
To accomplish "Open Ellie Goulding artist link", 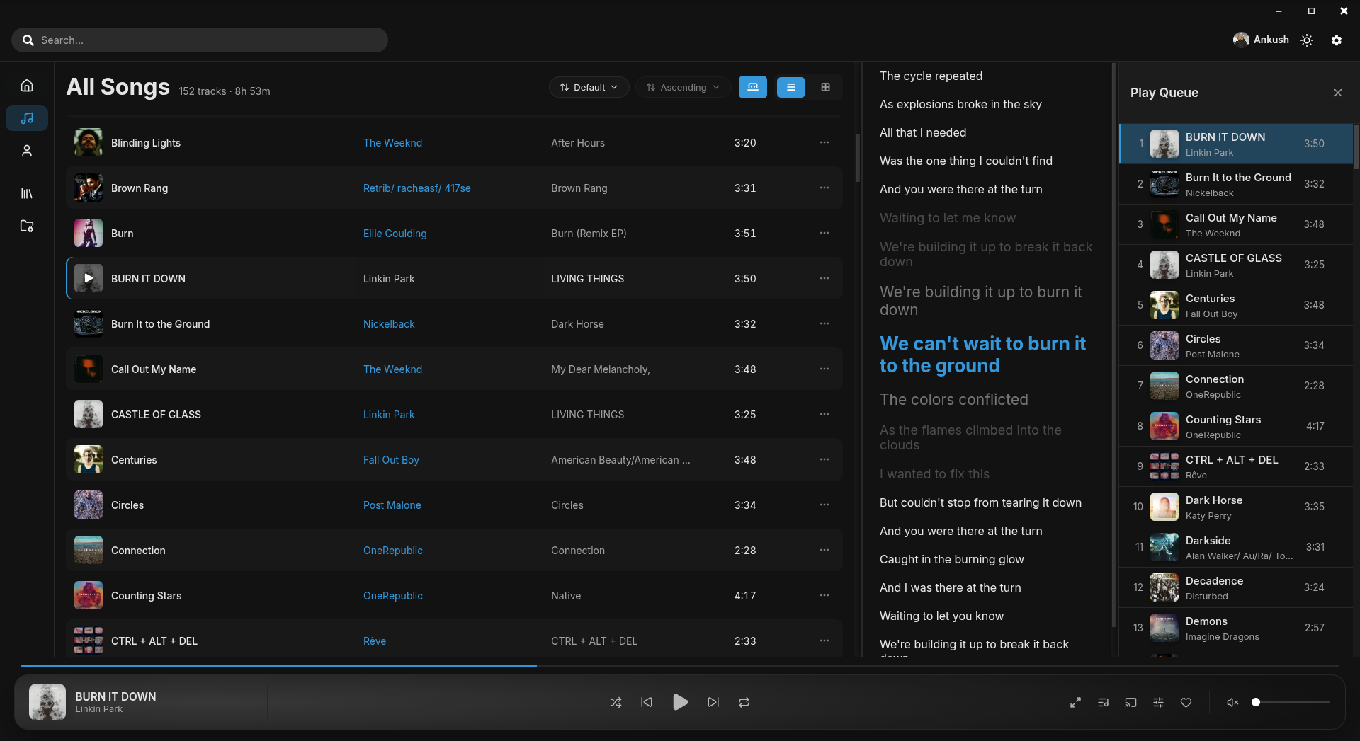I will 395,234.
